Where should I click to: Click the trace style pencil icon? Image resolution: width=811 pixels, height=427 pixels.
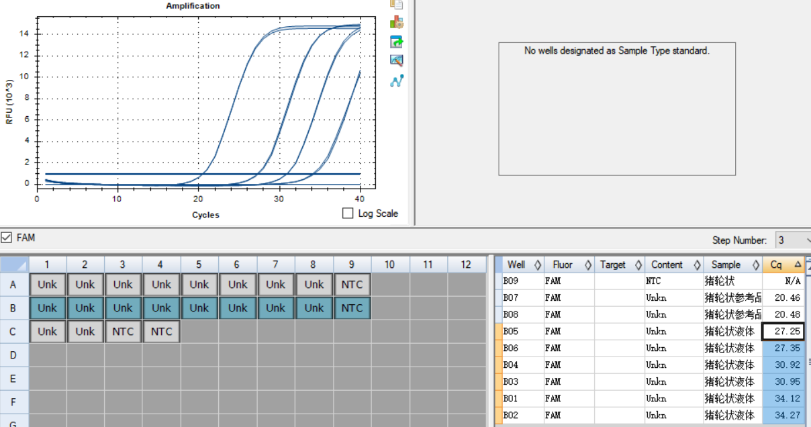pyautogui.click(x=397, y=61)
